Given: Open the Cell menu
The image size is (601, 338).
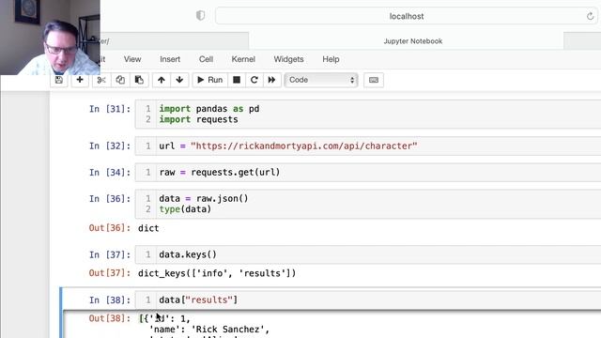Looking at the screenshot, I should 206,59.
